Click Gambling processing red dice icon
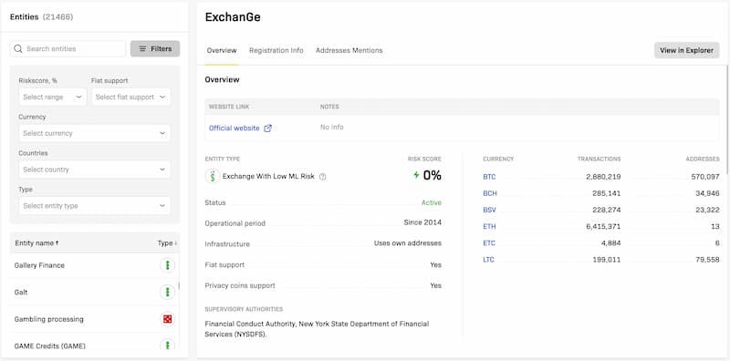The height and width of the screenshot is (361, 730). tap(167, 319)
